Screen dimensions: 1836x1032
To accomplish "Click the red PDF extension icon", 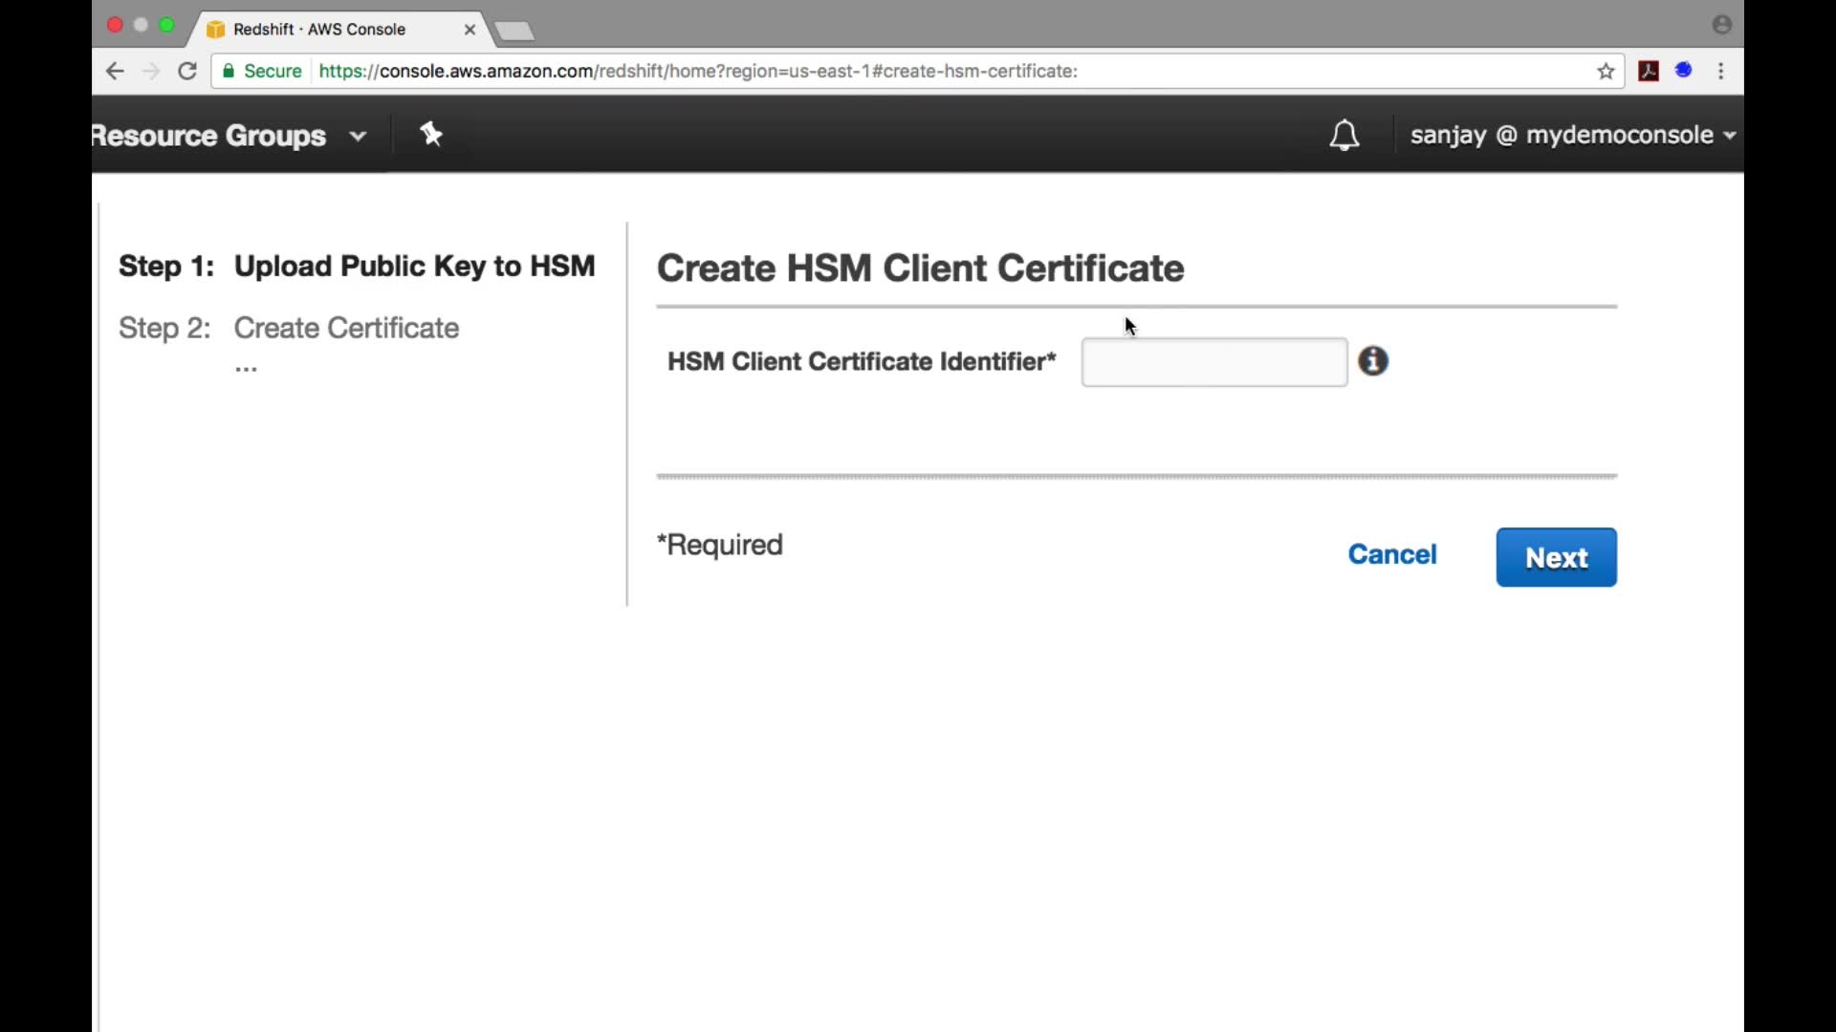I will 1649,71.
